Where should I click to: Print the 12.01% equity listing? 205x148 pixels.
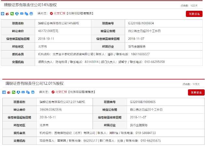click(33, 92)
